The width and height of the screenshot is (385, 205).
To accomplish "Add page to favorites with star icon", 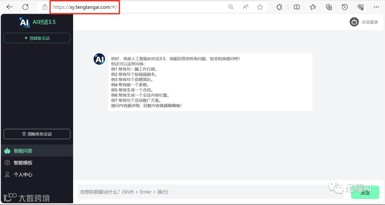I will [x=260, y=7].
